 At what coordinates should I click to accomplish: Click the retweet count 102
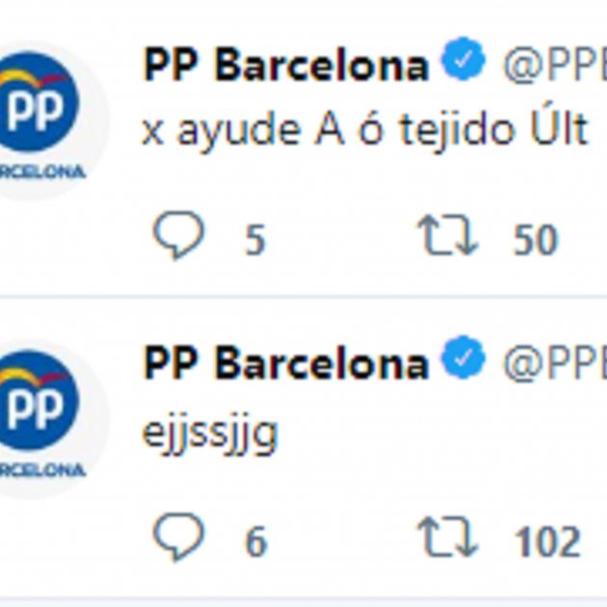click(x=547, y=541)
